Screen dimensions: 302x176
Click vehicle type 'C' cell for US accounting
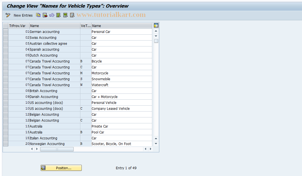[x=86, y=109]
